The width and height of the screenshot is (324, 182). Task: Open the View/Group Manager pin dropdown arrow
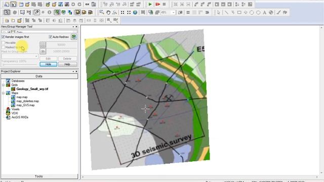73,27
